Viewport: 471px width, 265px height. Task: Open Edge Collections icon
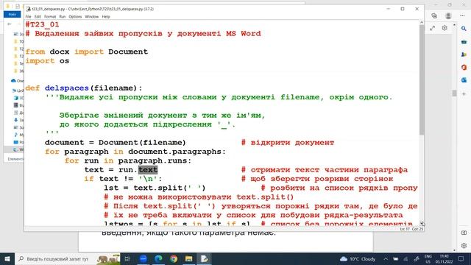click(434, 15)
